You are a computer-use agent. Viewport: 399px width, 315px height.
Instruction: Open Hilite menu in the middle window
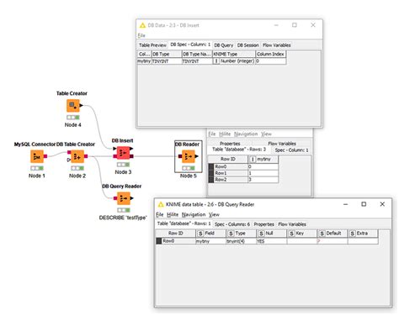coord(225,134)
